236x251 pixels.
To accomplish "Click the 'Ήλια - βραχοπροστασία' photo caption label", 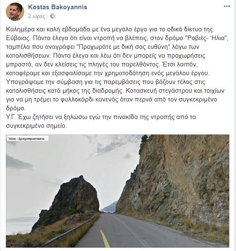I will tap(28, 139).
